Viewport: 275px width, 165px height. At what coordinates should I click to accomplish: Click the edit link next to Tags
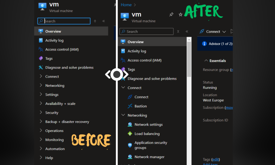tap(215, 159)
